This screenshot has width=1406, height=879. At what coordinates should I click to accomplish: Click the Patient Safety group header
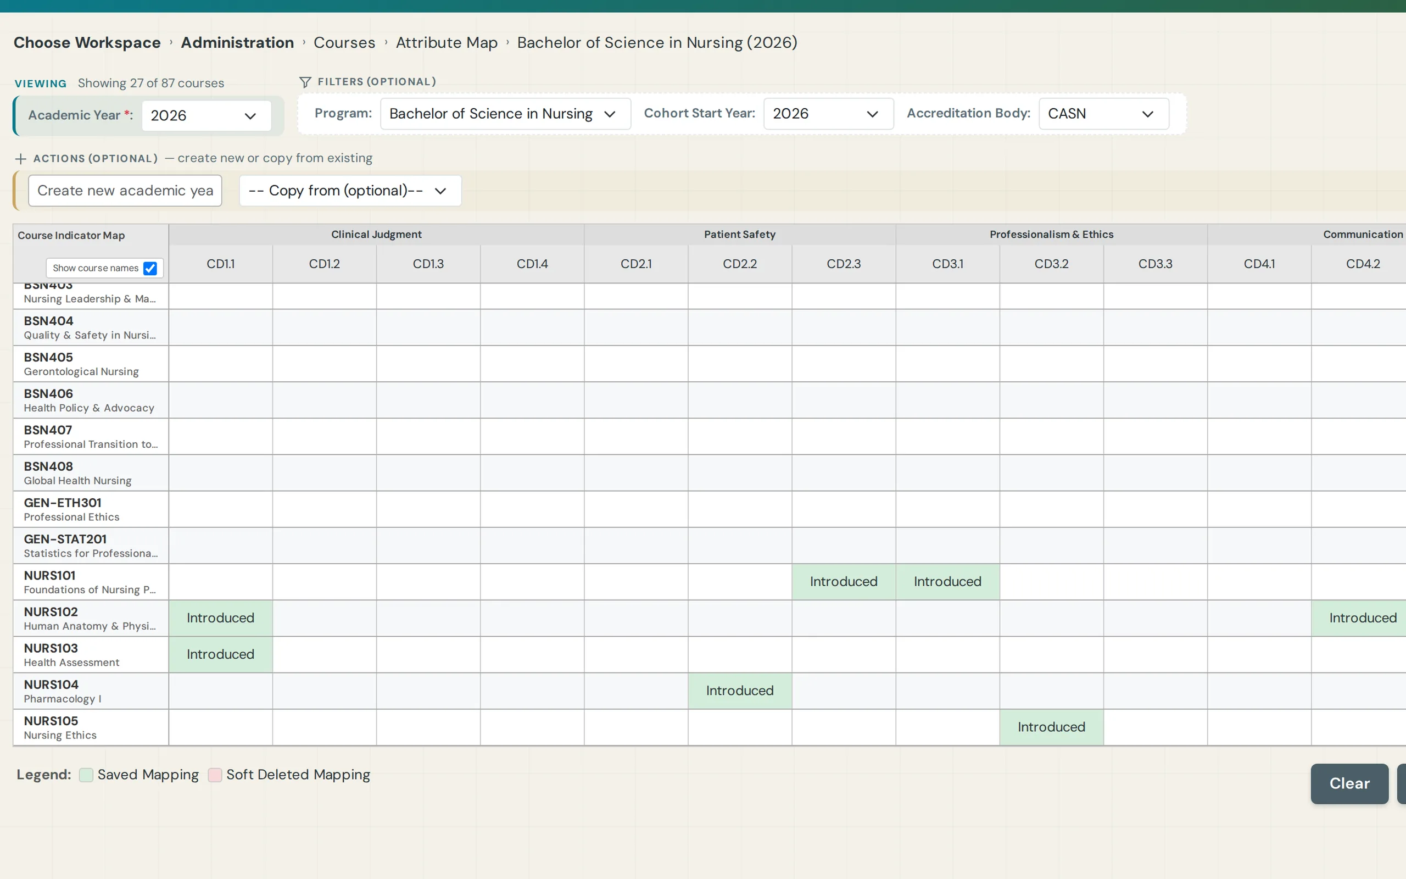tap(740, 234)
